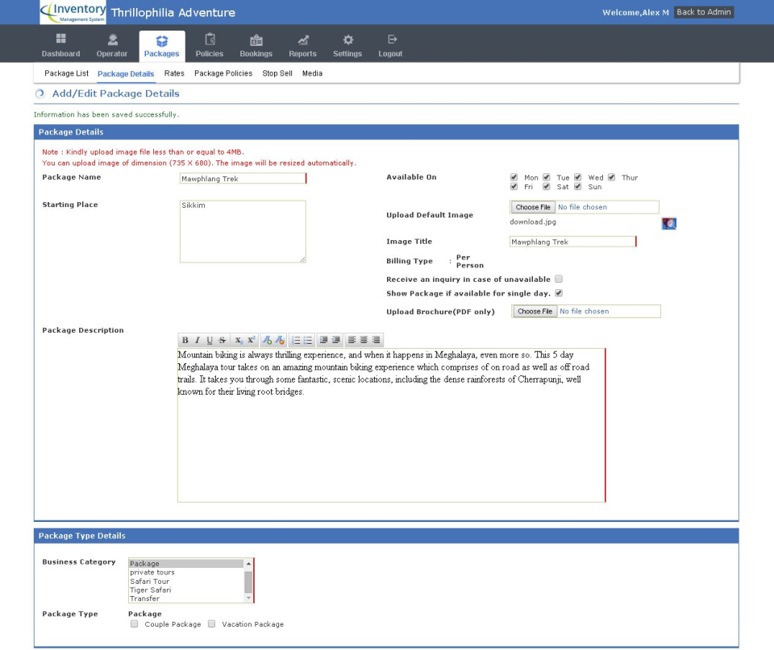This screenshot has width=774, height=650.
Task: Underline text in the package description
Action: coord(208,339)
